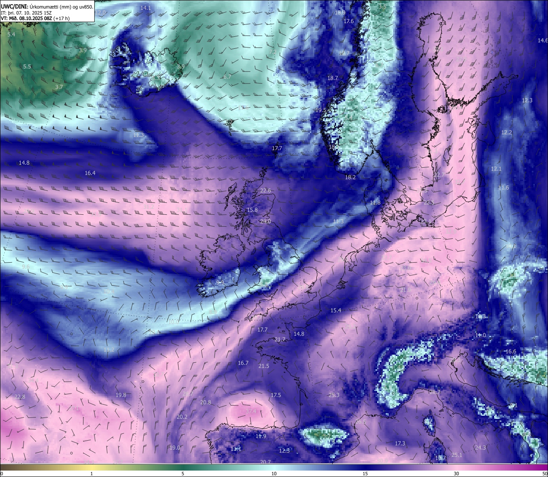548x477 pixels.
Task: Click the 22.8 value at the left edge
Action: (x=20, y=397)
